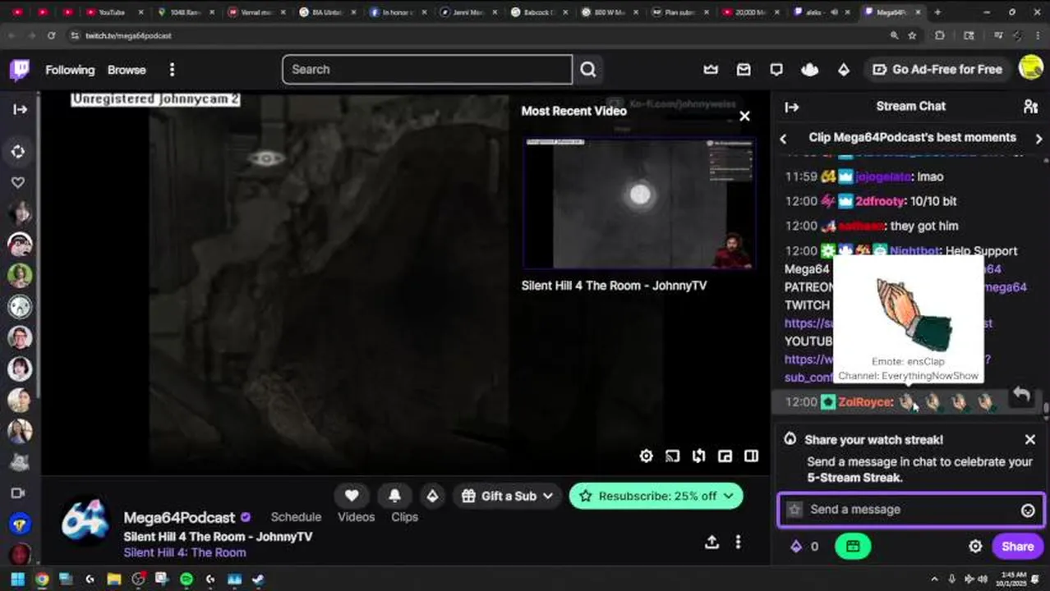Click the Cheer Bits button near Gift a Sub

tap(432, 496)
